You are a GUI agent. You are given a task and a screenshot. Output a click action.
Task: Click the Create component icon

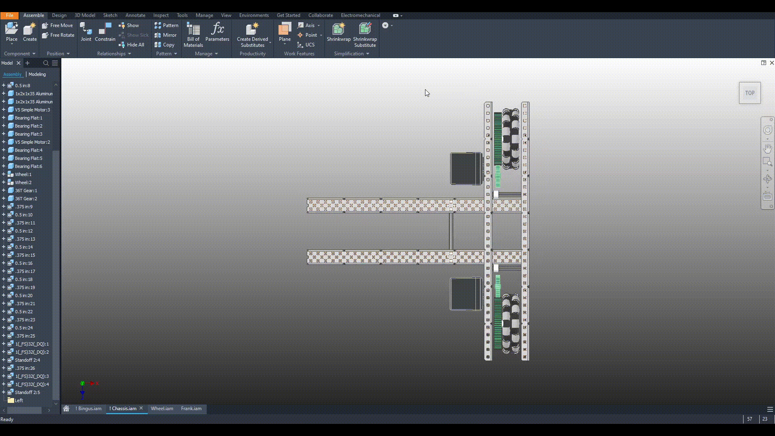click(29, 32)
